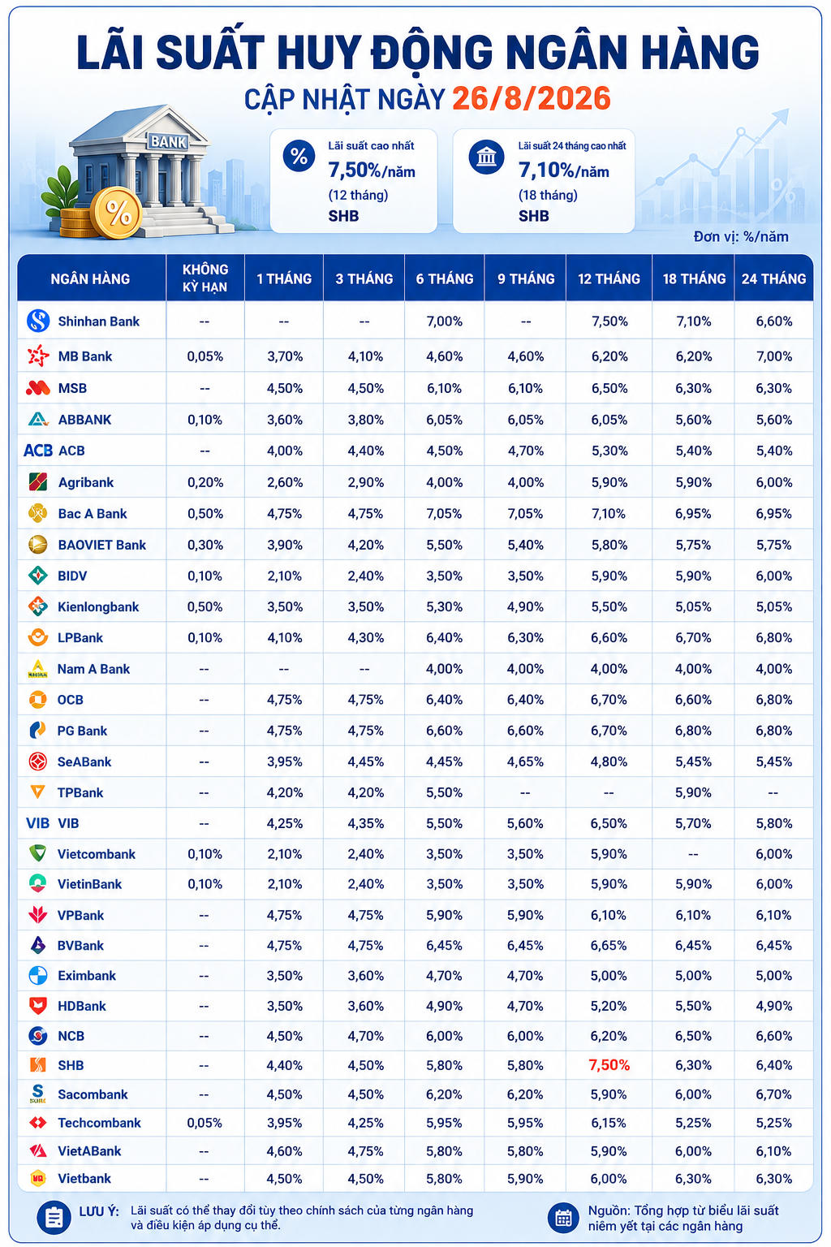Click the calendar icon beside Nguồn
Image resolution: width=831 pixels, height=1247 pixels.
564,1218
